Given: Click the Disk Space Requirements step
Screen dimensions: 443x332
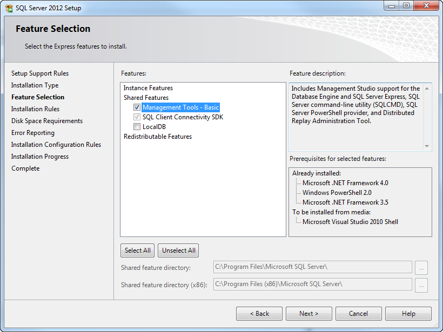Looking at the screenshot, I should pos(47,121).
